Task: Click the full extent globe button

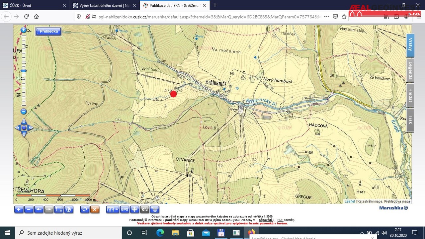Action: pos(69,209)
